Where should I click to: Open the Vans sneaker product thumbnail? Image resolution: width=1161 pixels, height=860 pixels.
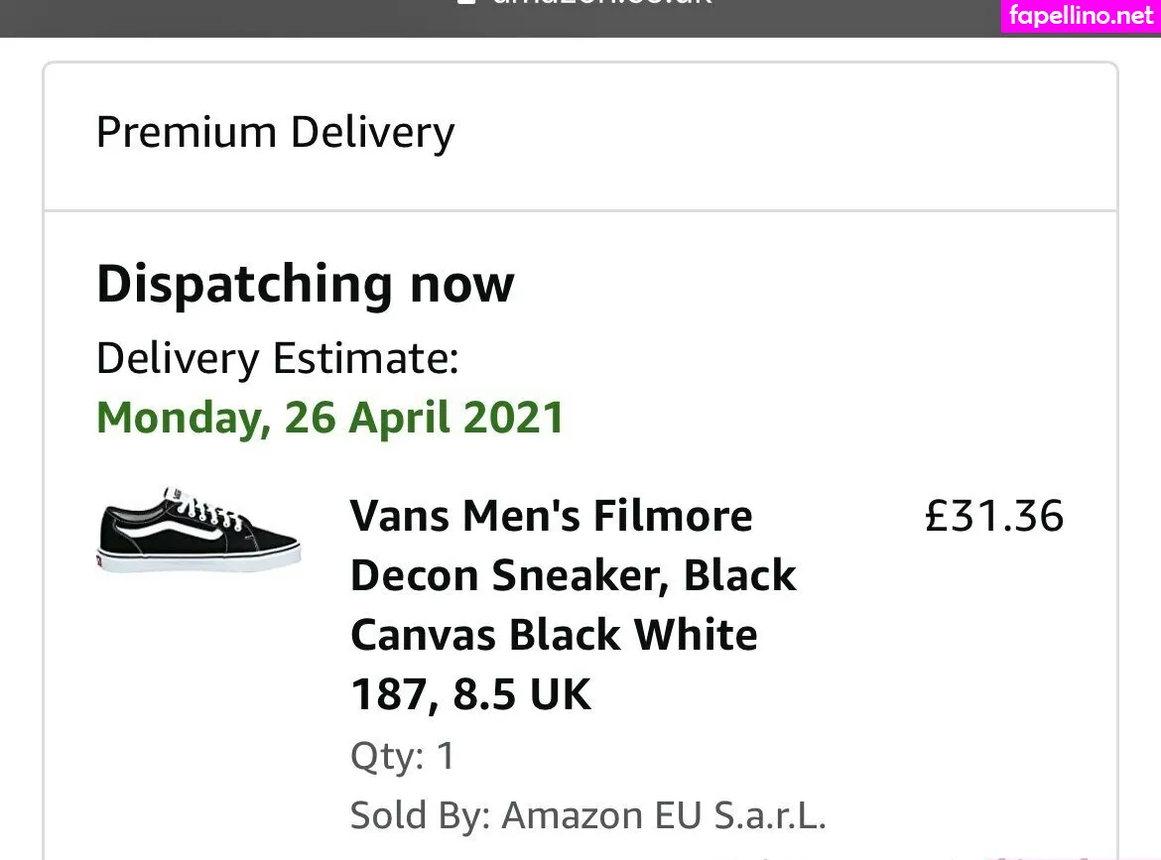198,533
